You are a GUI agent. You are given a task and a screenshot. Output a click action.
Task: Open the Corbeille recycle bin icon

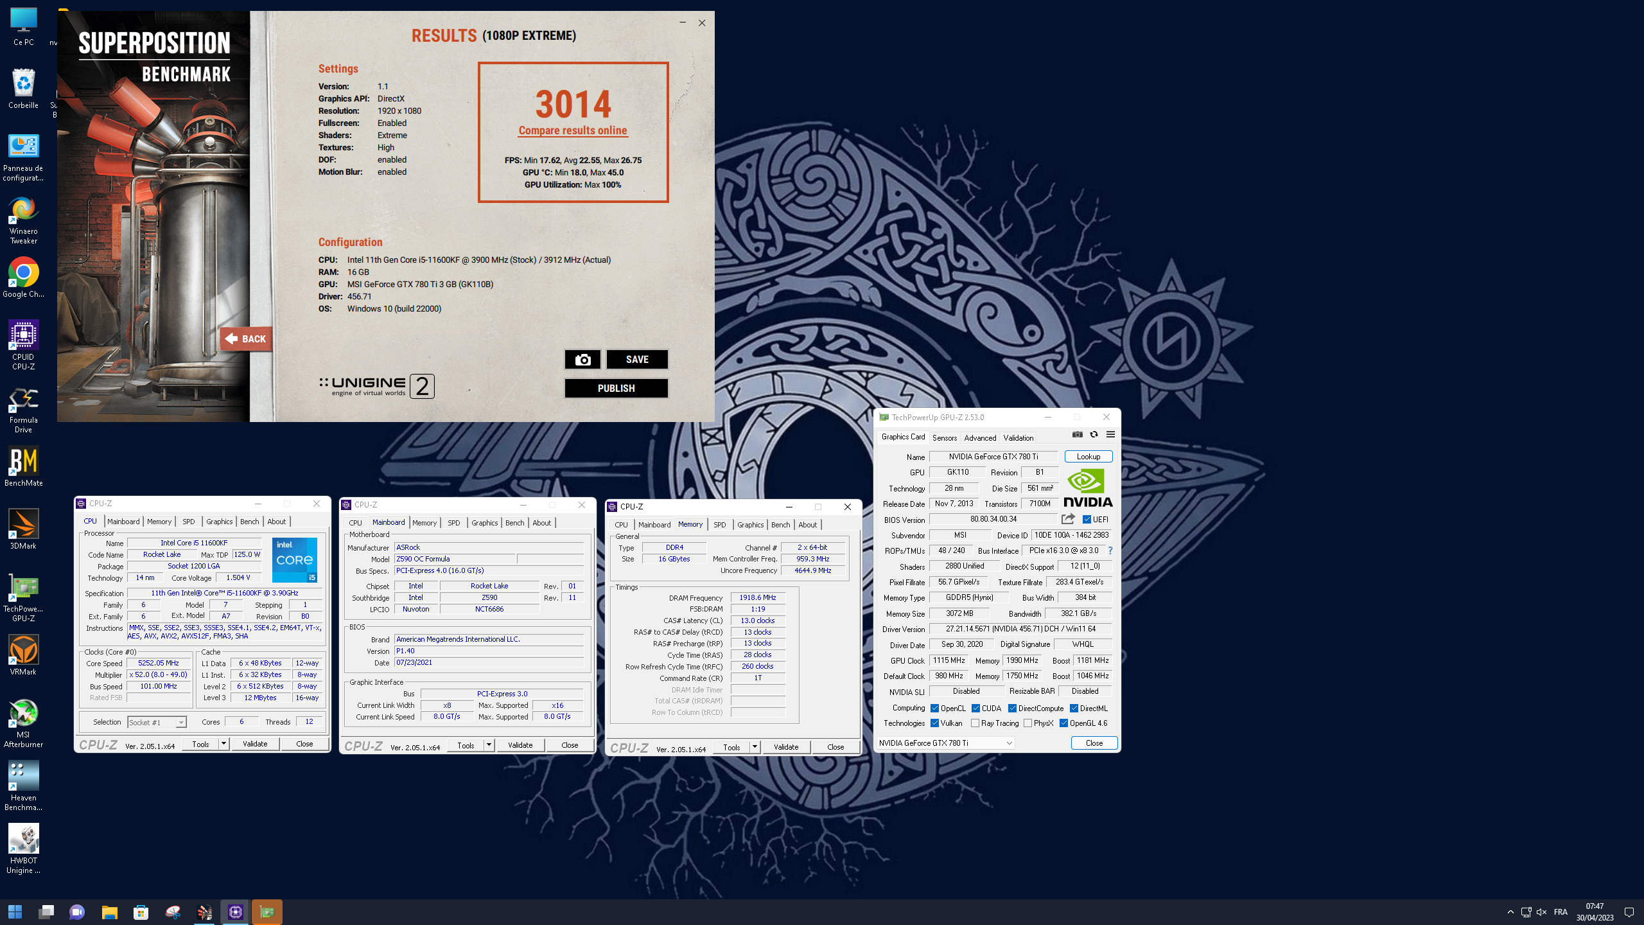tap(23, 88)
